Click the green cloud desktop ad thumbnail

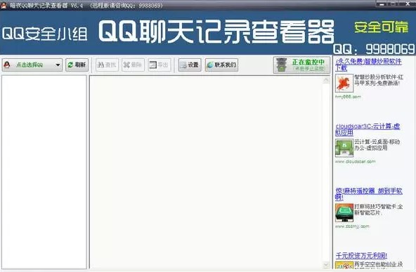pos(344,148)
